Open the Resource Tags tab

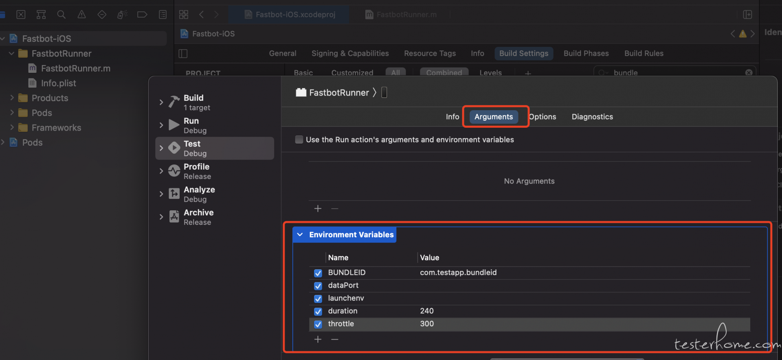[430, 53]
